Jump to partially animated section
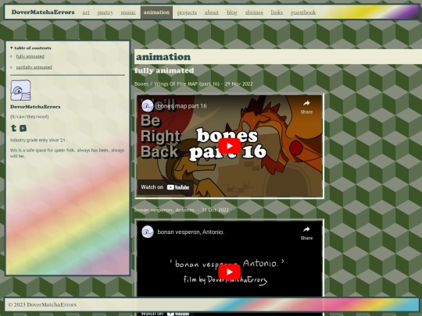Viewport: 422px width, 316px height. (x=34, y=67)
